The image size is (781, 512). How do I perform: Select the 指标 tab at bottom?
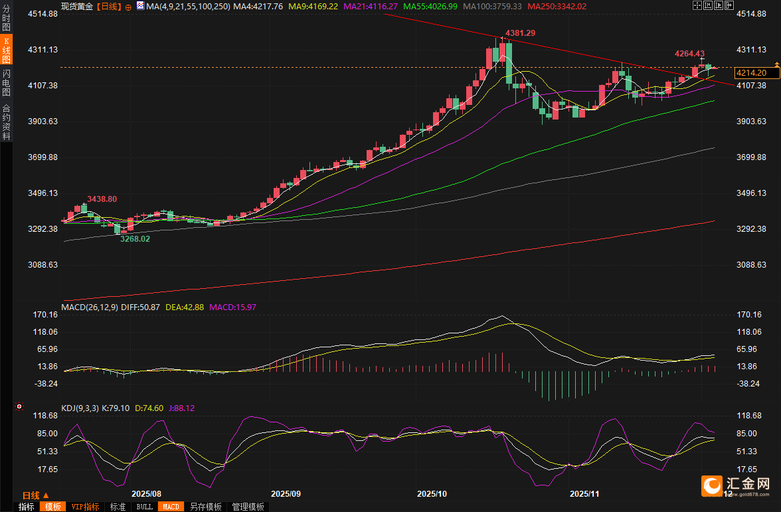(x=27, y=507)
